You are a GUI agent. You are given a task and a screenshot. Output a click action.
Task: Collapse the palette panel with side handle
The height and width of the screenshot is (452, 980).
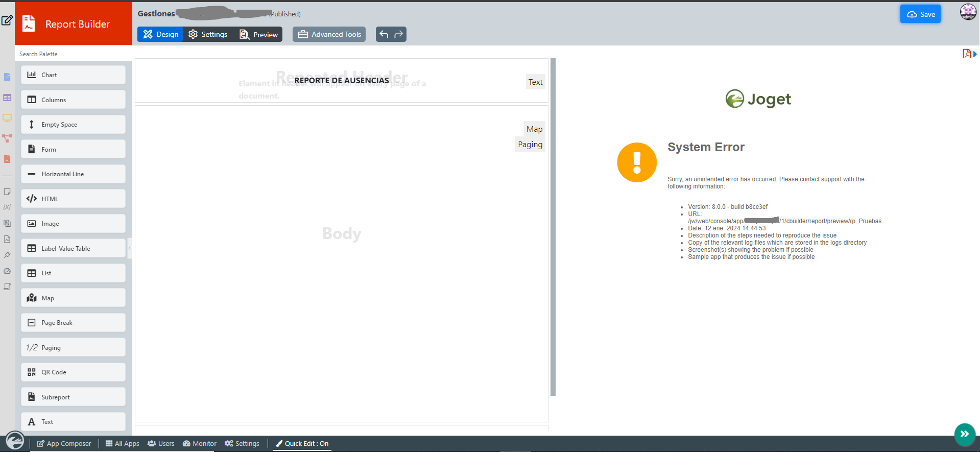coord(130,248)
